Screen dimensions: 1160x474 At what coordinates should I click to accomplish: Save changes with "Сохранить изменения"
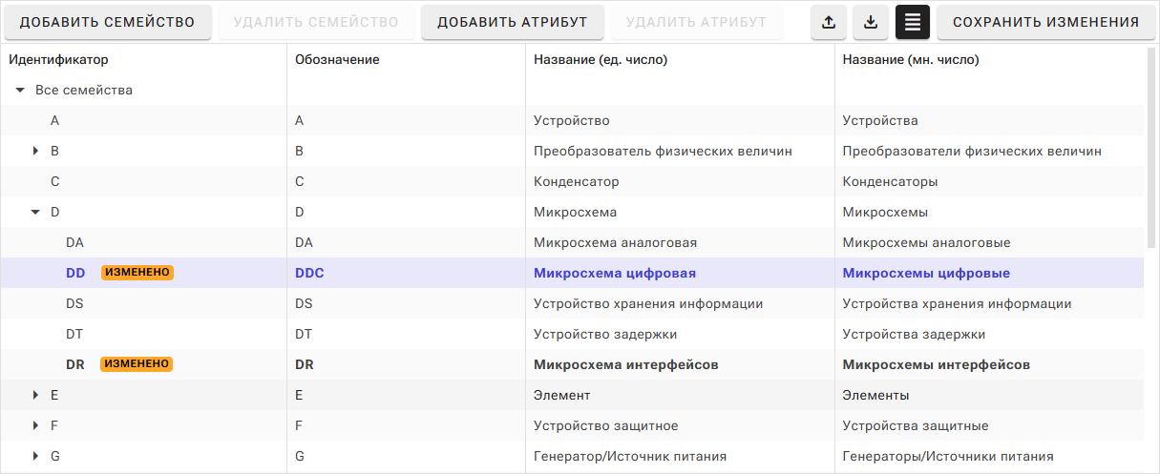click(x=1046, y=22)
